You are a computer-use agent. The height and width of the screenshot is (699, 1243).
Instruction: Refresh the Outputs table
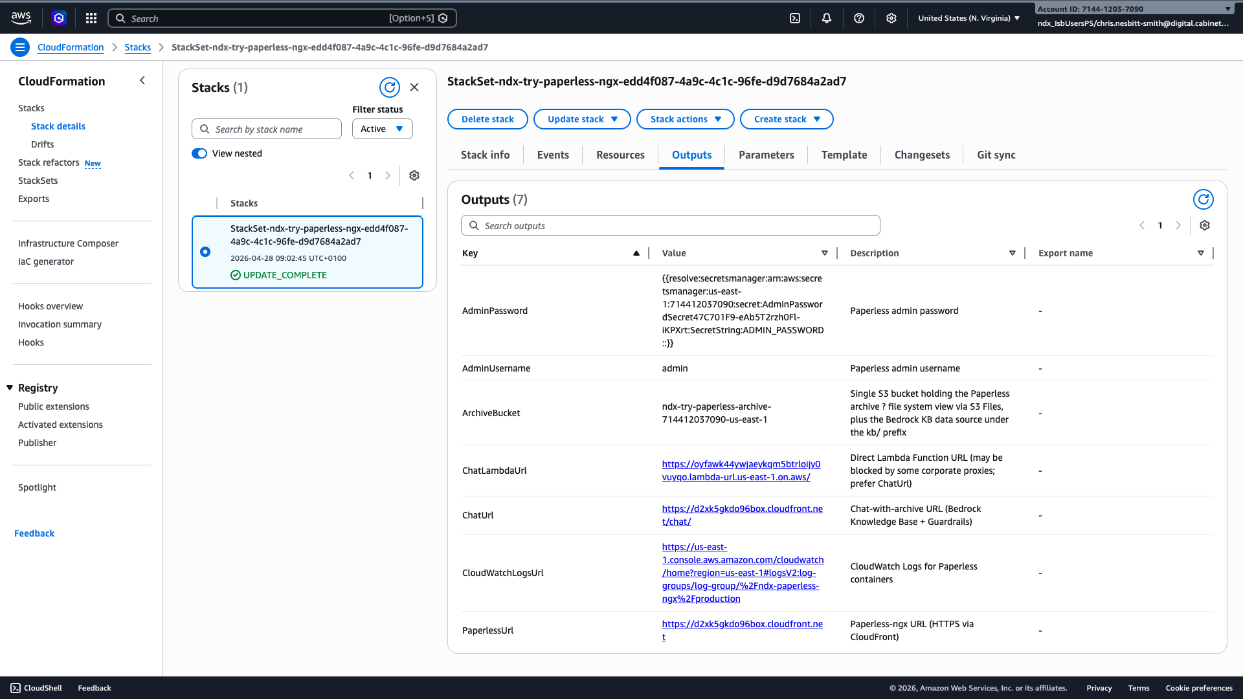click(1204, 199)
